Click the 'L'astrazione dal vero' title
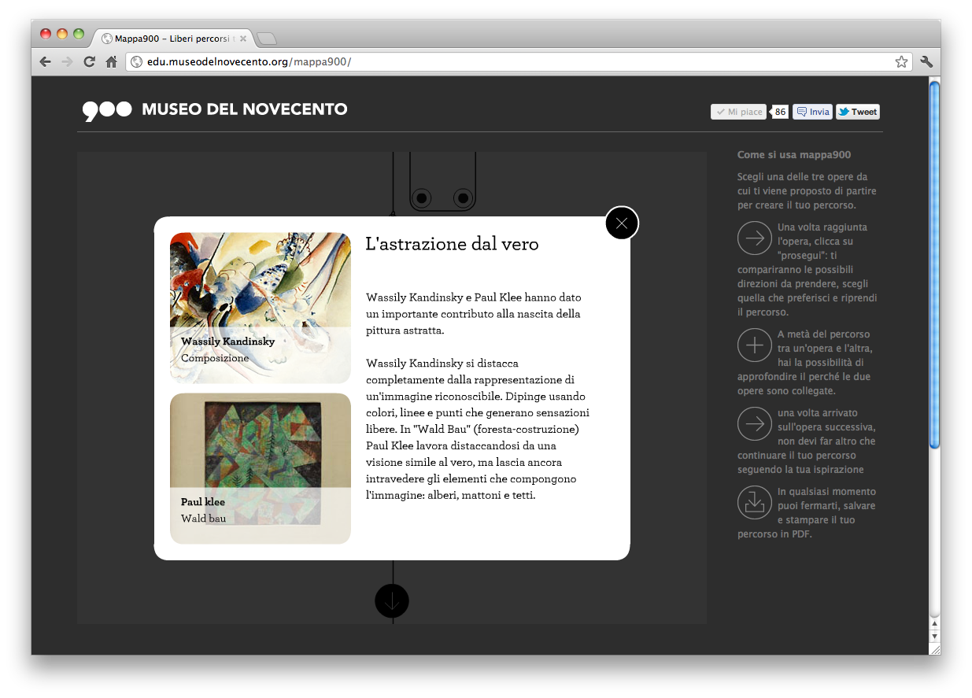 point(453,244)
